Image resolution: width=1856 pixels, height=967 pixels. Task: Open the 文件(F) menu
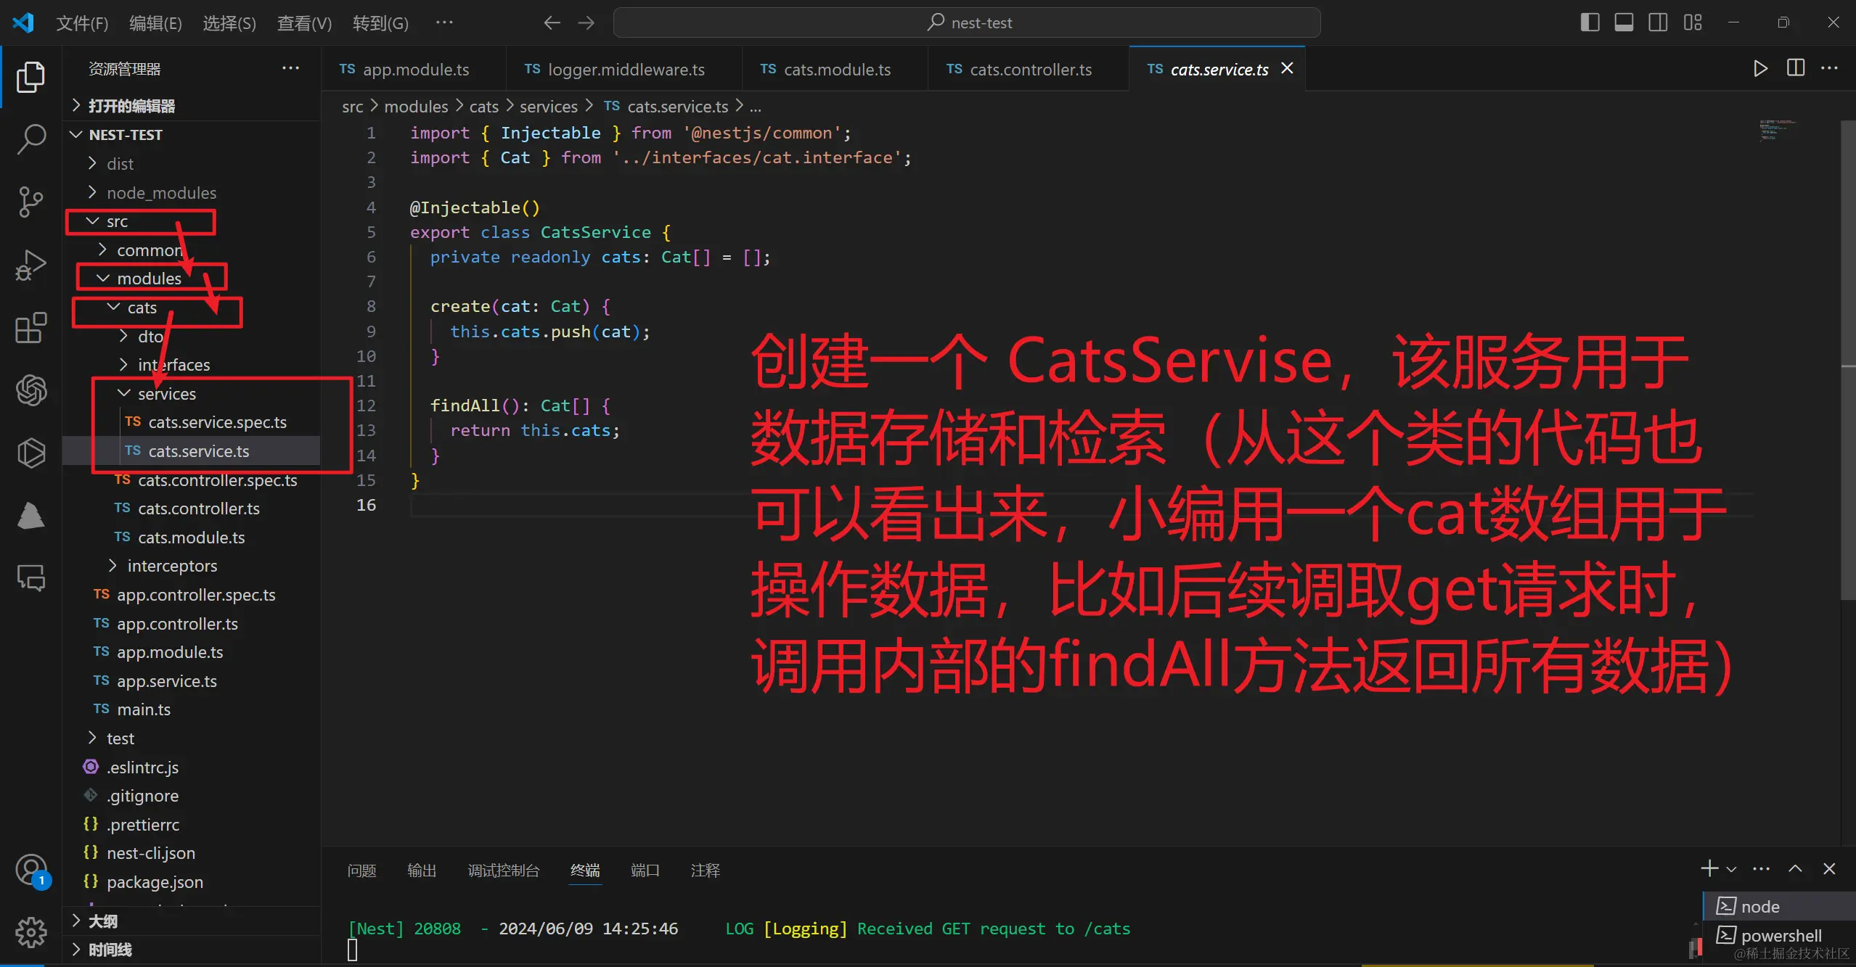tap(82, 23)
